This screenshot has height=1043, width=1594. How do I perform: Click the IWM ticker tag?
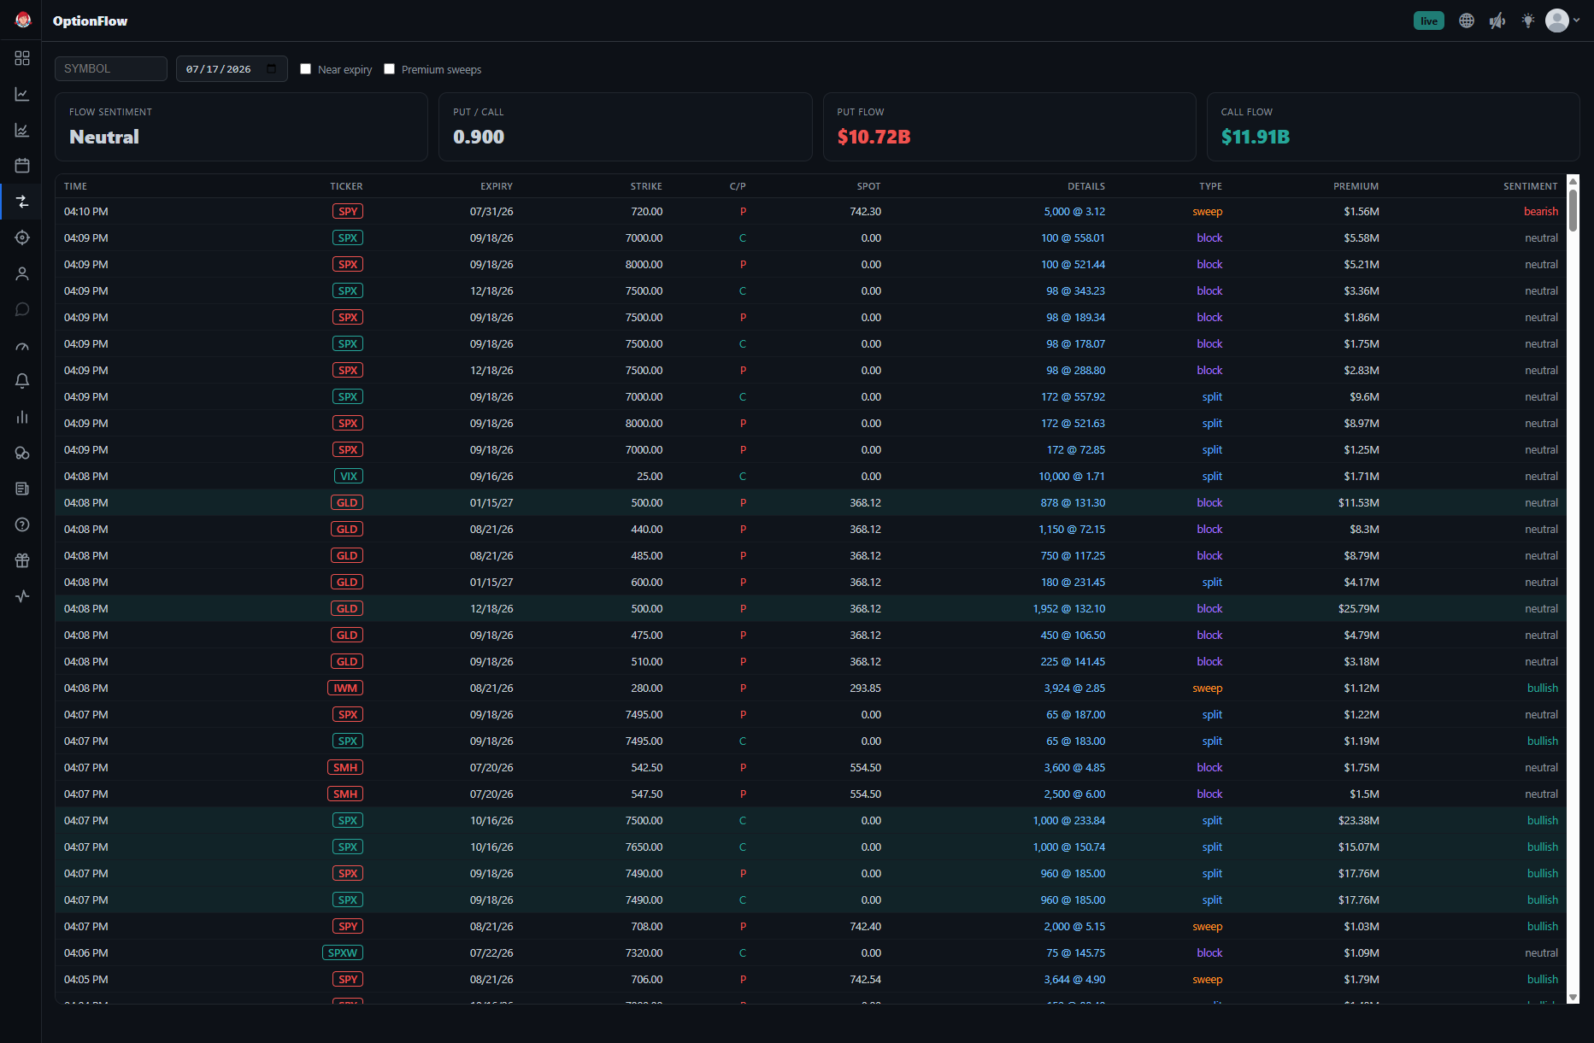(x=345, y=688)
